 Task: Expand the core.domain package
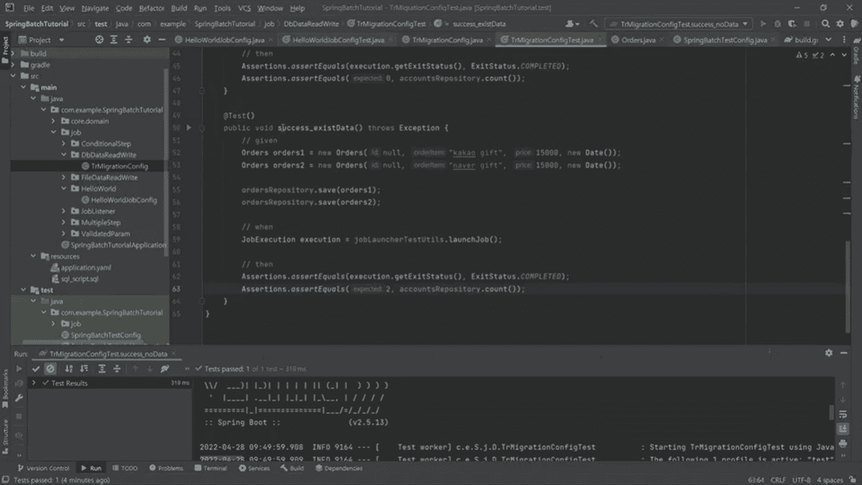[54, 121]
